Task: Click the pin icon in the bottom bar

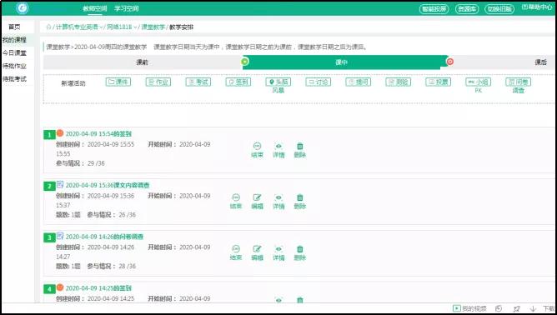Action: tap(517, 308)
